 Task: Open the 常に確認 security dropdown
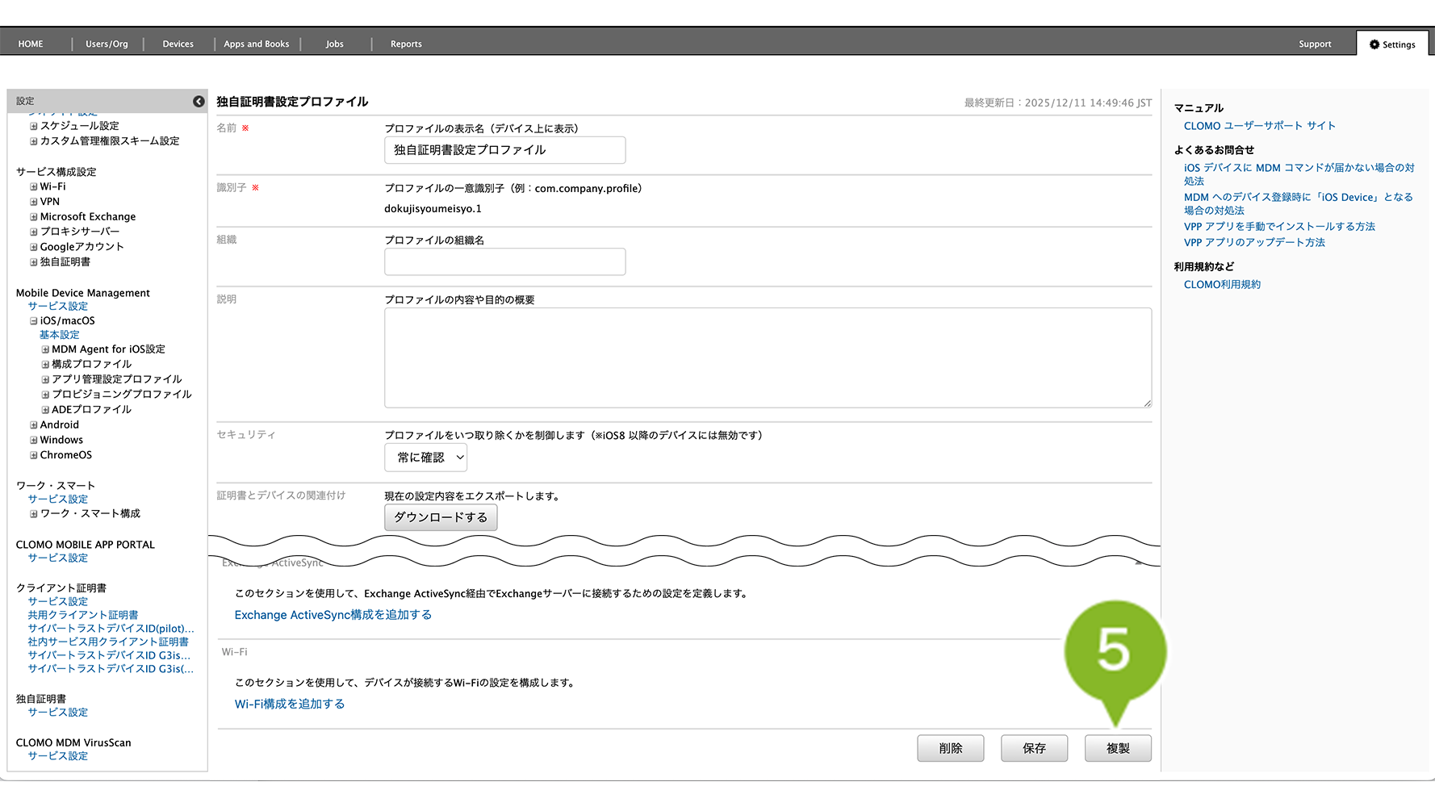(425, 458)
